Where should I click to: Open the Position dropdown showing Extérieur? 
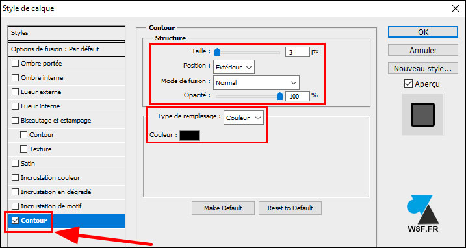click(234, 68)
